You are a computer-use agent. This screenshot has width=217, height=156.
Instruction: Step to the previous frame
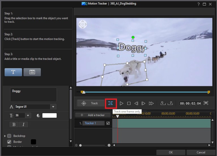136,103
